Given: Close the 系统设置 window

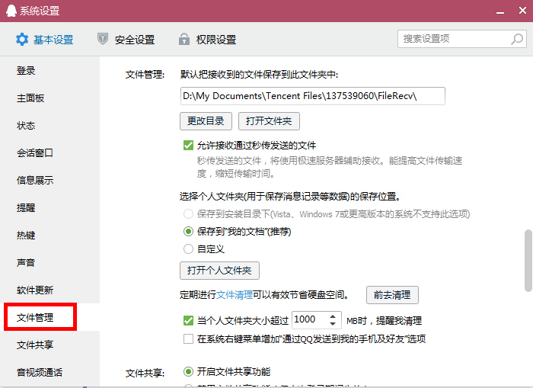Looking at the screenshot, I should pyautogui.click(x=522, y=11).
